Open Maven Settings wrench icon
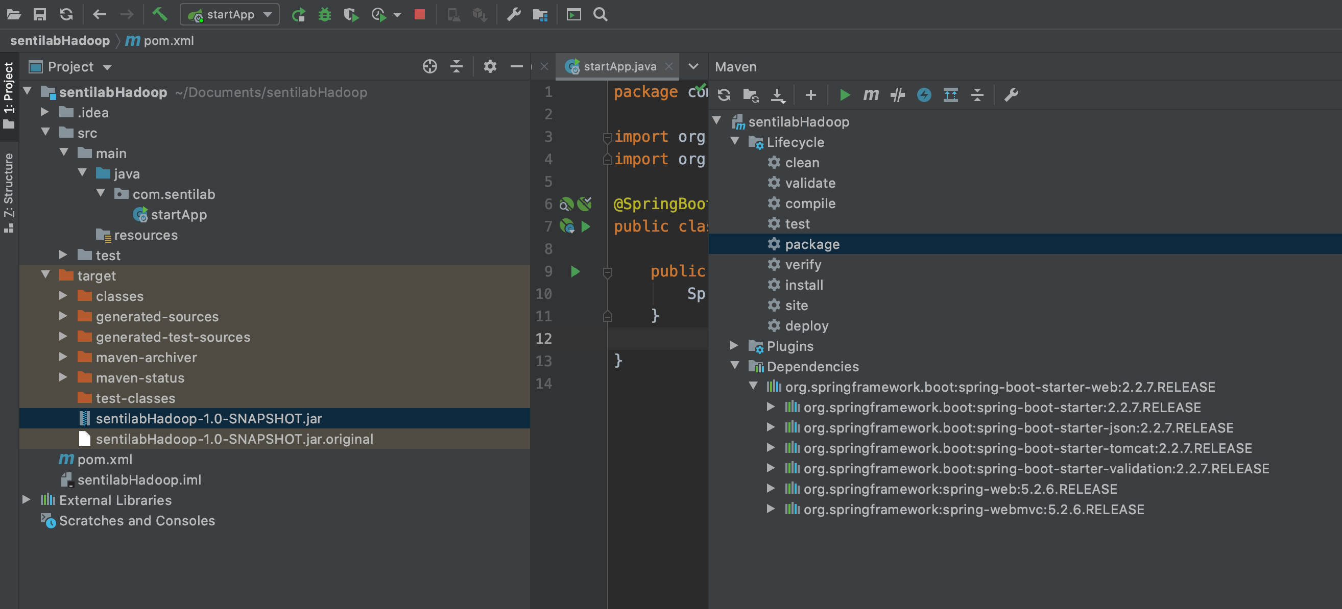This screenshot has width=1342, height=609. (x=1011, y=95)
